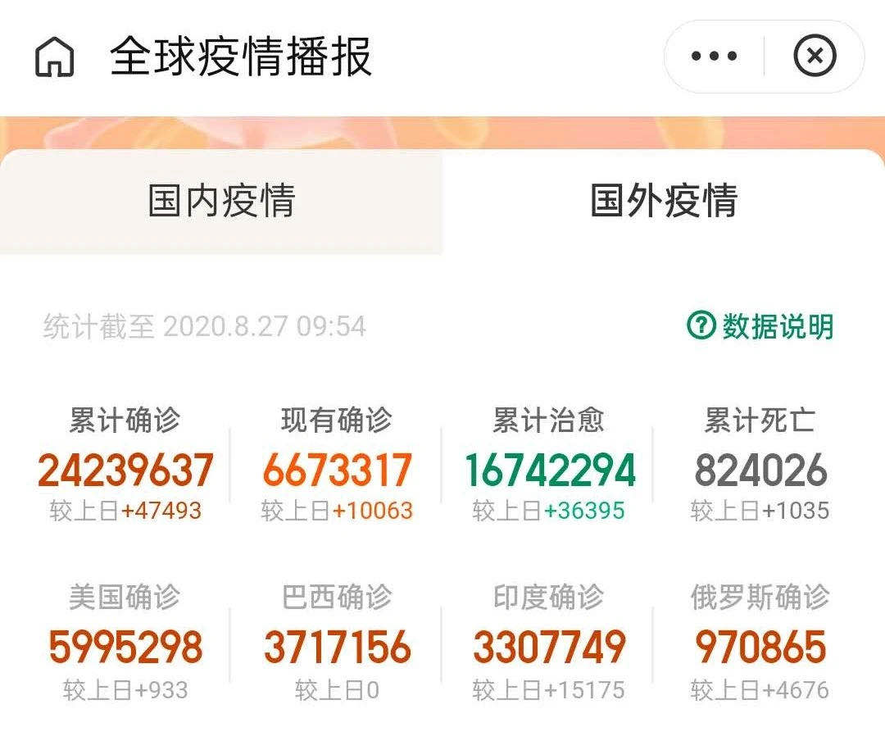Viewport: 885px width, 741px height.
Task: Tap the 现有确诊 count 6673317
Action: 337,471
